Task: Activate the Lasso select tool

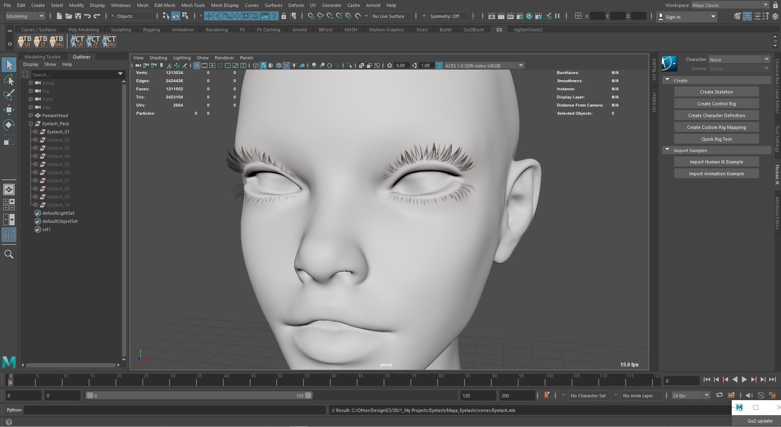Action: [9, 80]
